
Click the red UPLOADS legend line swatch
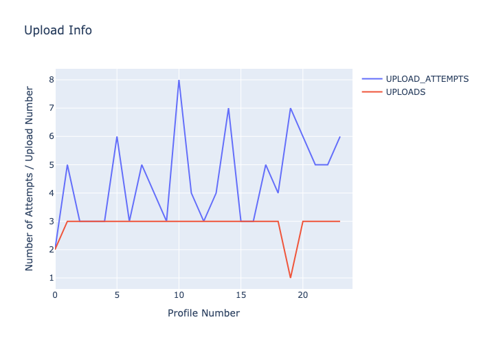[372, 92]
